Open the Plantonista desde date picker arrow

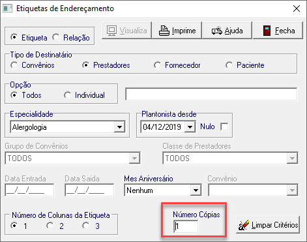pyautogui.click(x=190, y=127)
